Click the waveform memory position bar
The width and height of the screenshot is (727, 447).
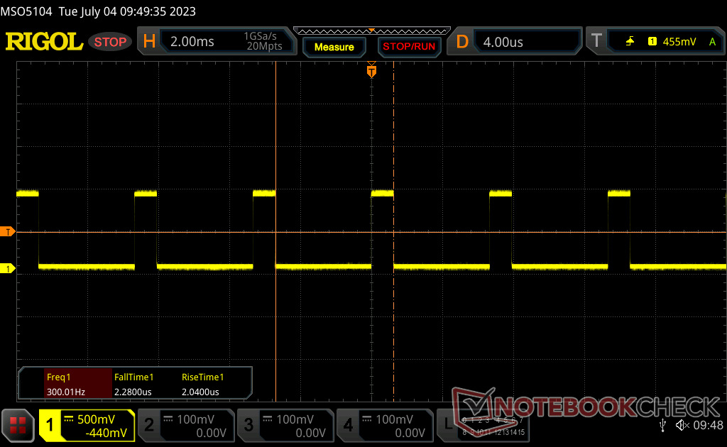[x=371, y=31]
